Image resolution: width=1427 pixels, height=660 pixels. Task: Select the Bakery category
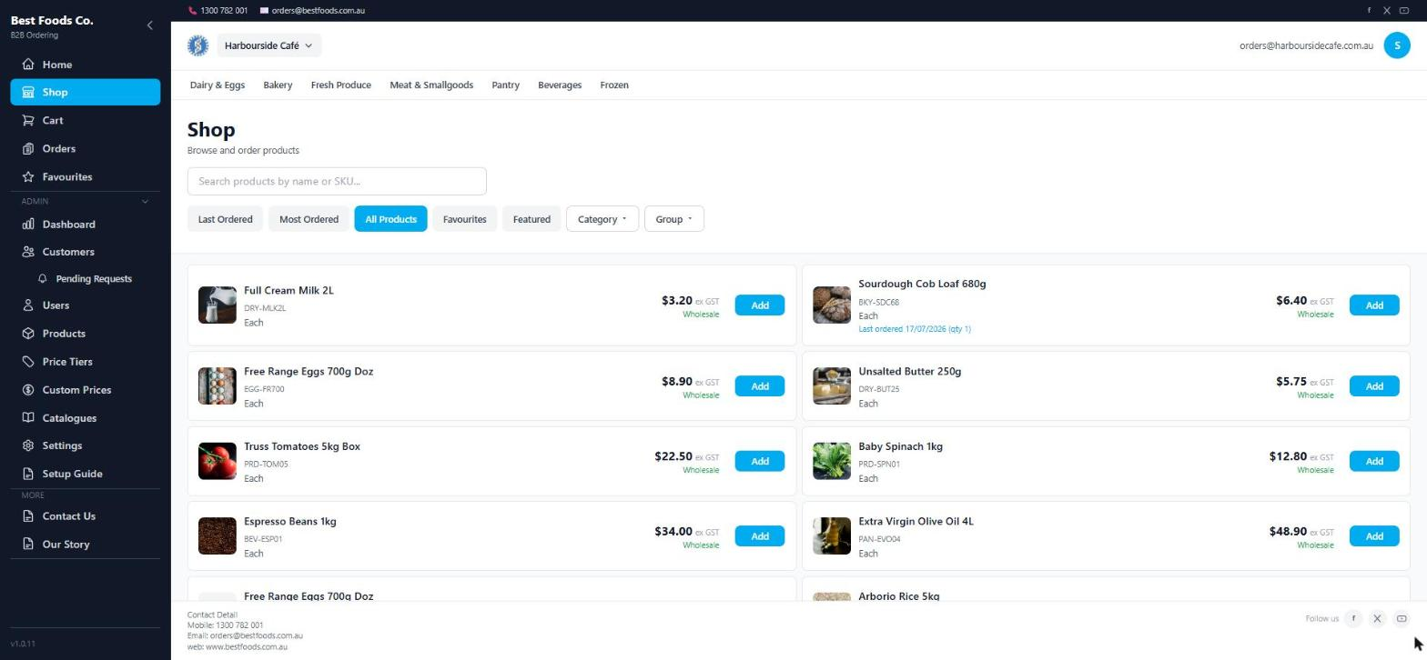coord(278,85)
